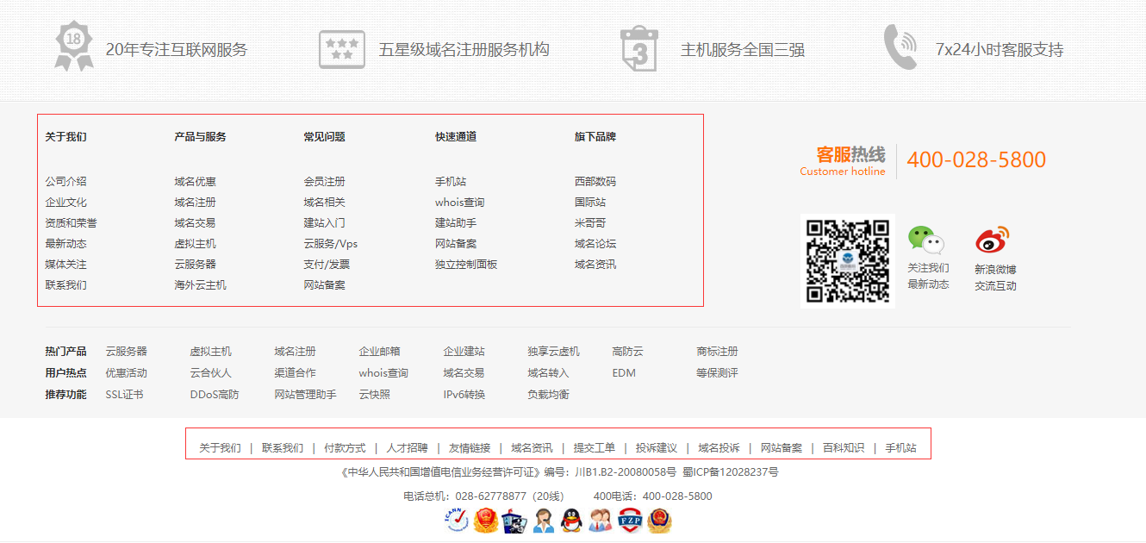
Task: Click the 7x24 phone handset icon
Action: point(900,47)
